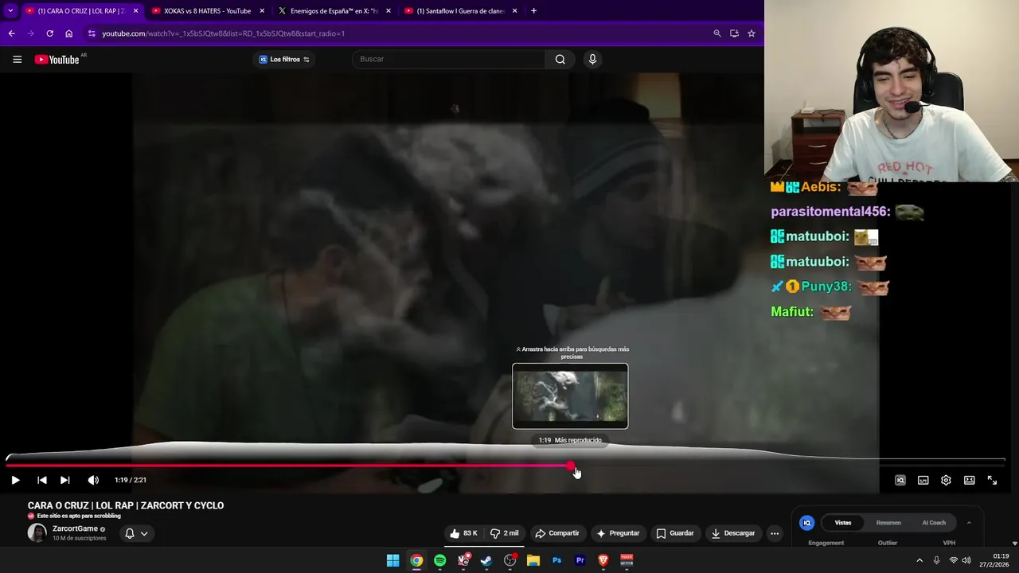1019x573 pixels.
Task: Expand the tab search dropdown arrow
Action: [x=10, y=11]
